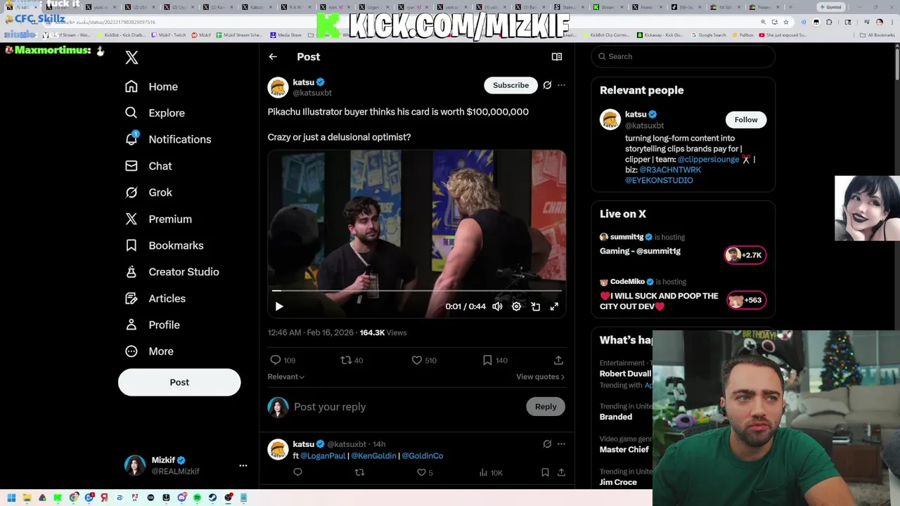900x506 pixels.
Task: Open @EYEKONSTUDIO link in bio
Action: (x=659, y=181)
